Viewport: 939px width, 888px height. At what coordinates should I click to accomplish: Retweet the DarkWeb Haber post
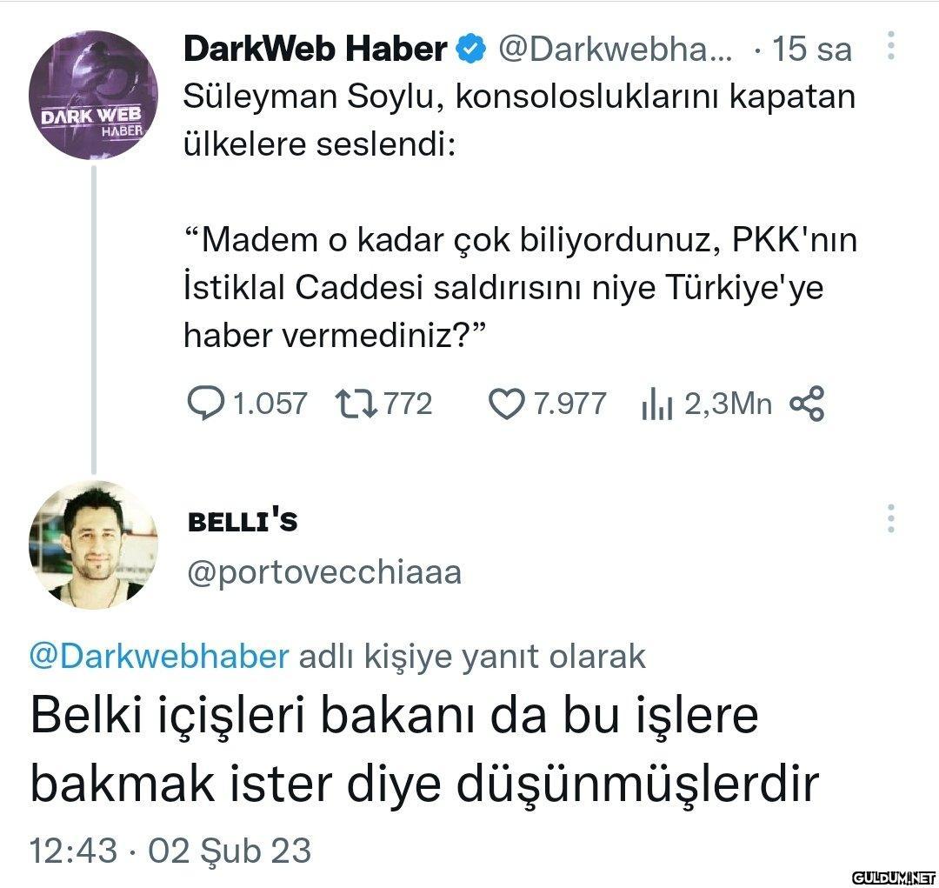356,404
